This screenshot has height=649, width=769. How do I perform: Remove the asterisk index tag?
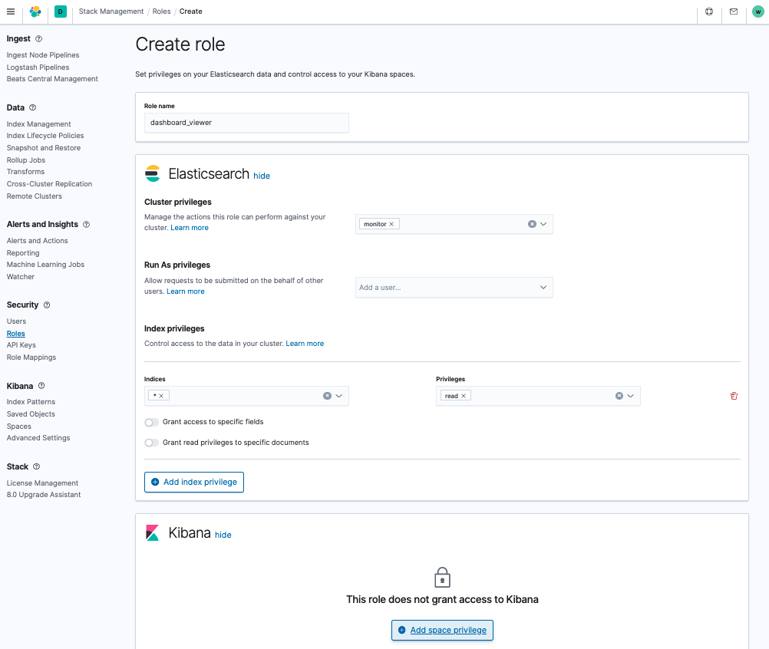[161, 396]
